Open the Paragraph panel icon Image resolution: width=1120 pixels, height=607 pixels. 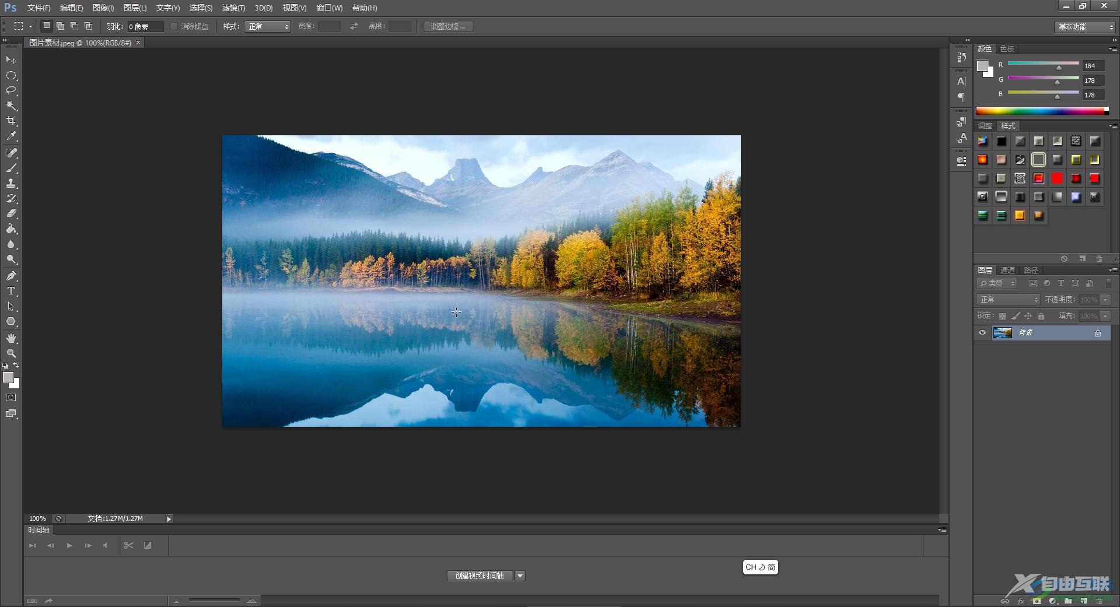[961, 97]
